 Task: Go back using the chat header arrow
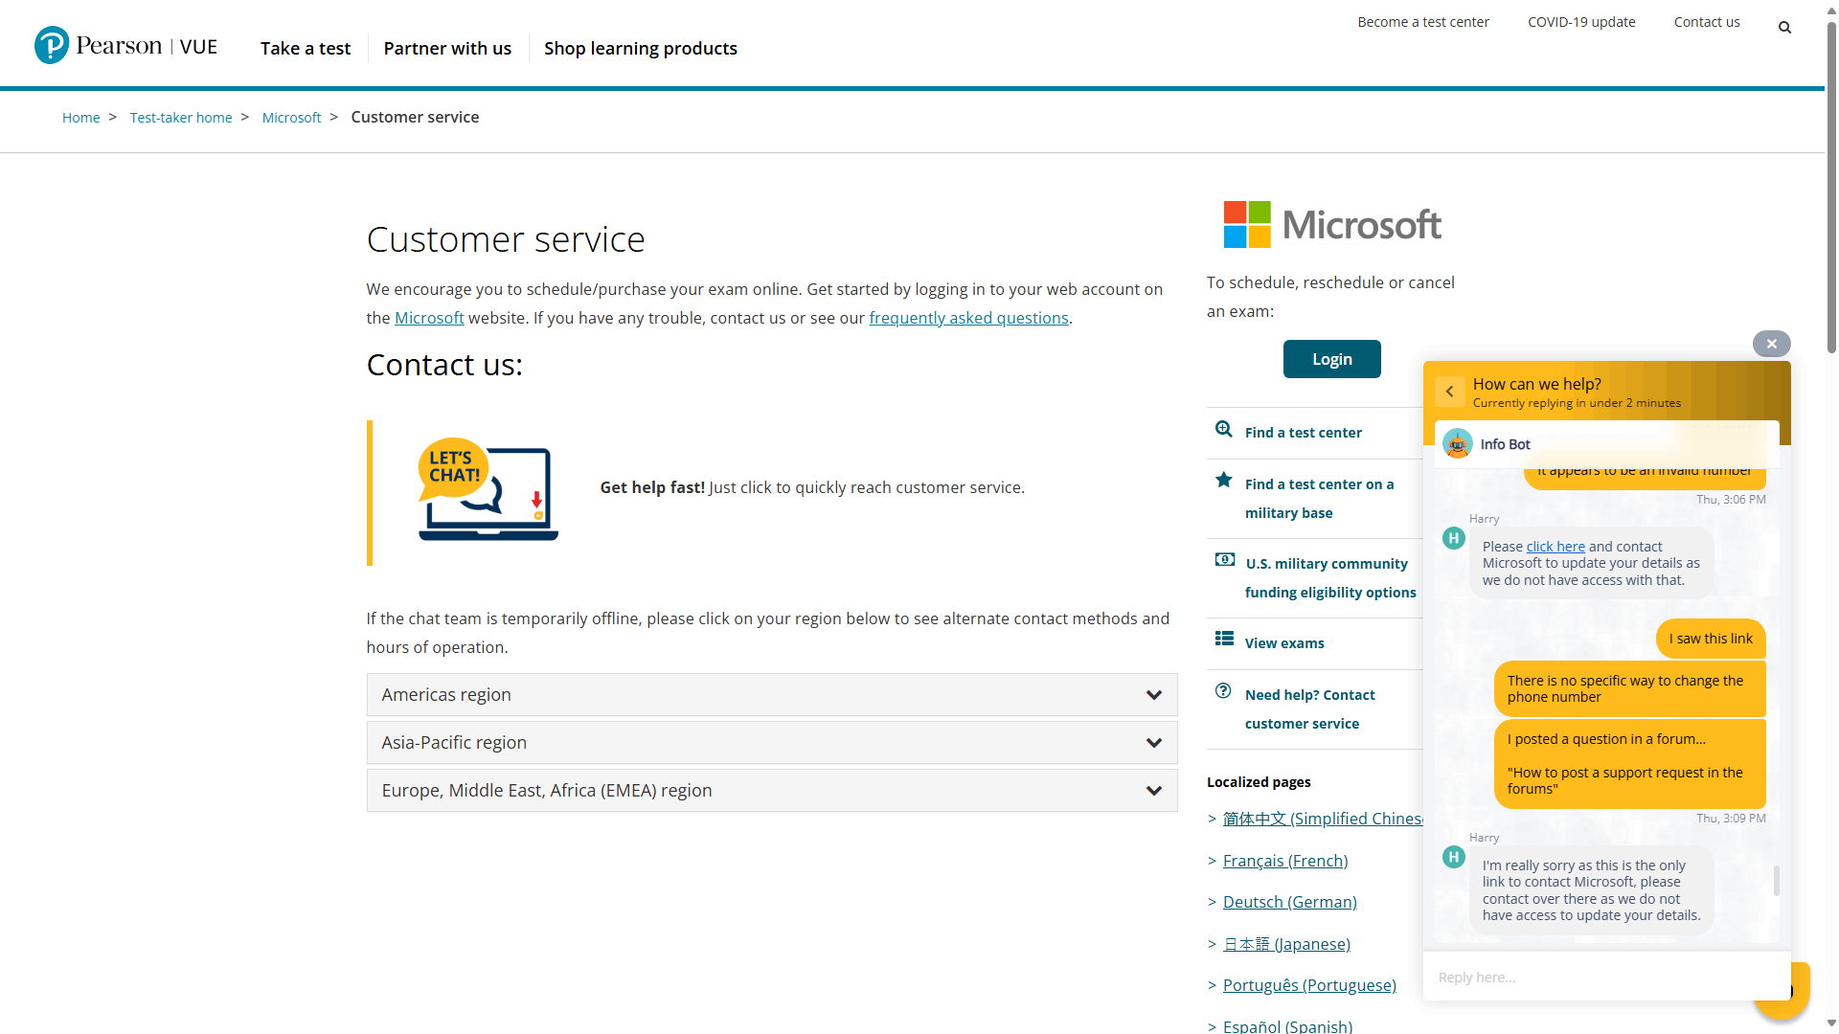[x=1449, y=392]
